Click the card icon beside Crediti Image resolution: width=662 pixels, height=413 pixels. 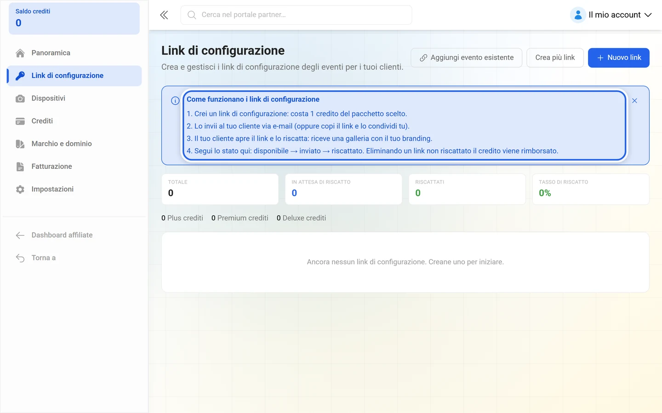point(20,121)
